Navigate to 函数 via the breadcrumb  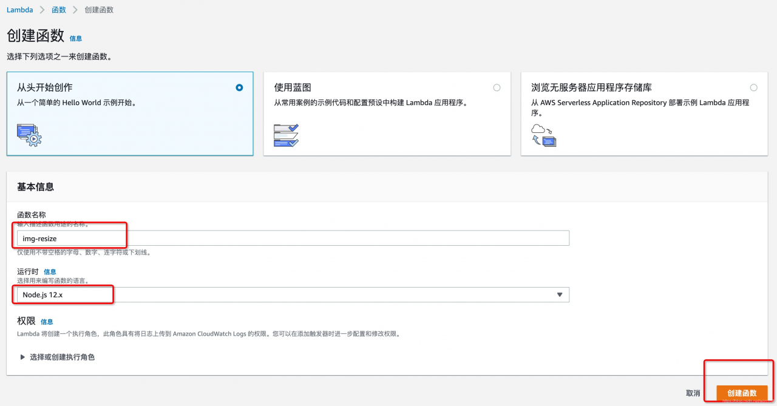(58, 10)
